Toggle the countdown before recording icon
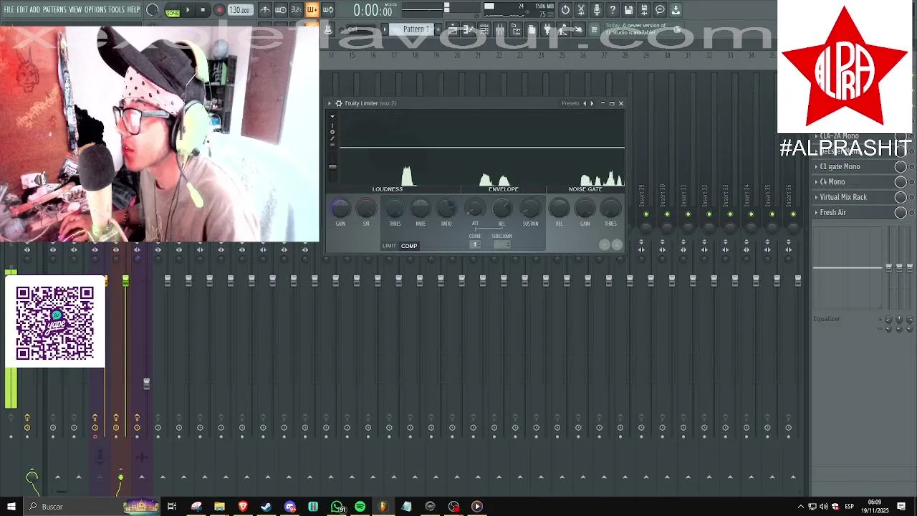This screenshot has width=917, height=516. (x=296, y=10)
